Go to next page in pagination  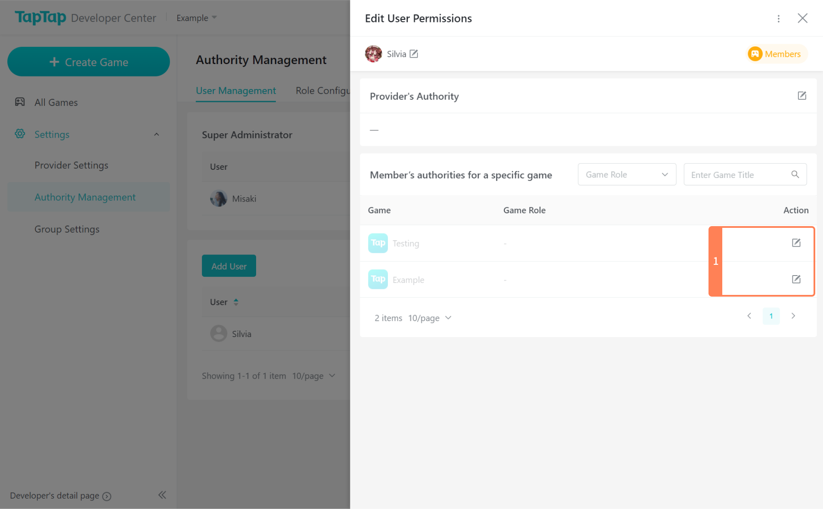click(x=793, y=316)
